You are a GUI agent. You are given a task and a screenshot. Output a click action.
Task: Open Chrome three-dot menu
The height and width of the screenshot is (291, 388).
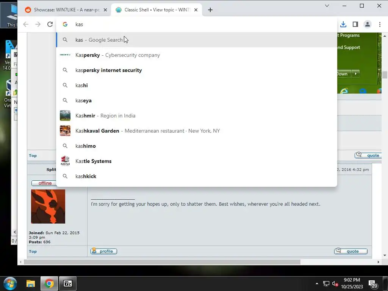pyautogui.click(x=380, y=24)
